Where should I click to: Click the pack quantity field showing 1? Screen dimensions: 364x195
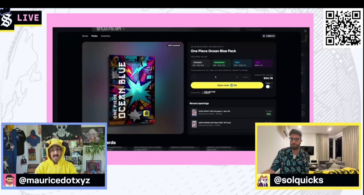(216, 77)
